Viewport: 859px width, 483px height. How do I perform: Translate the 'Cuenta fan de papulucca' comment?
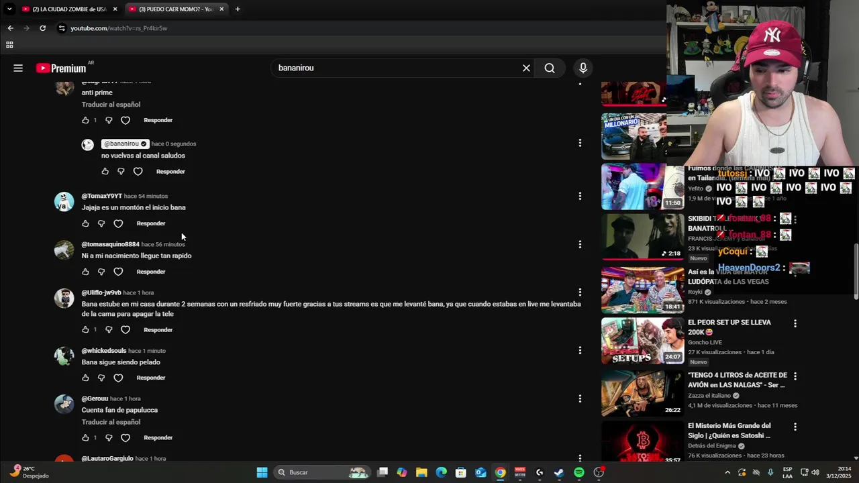point(111,422)
